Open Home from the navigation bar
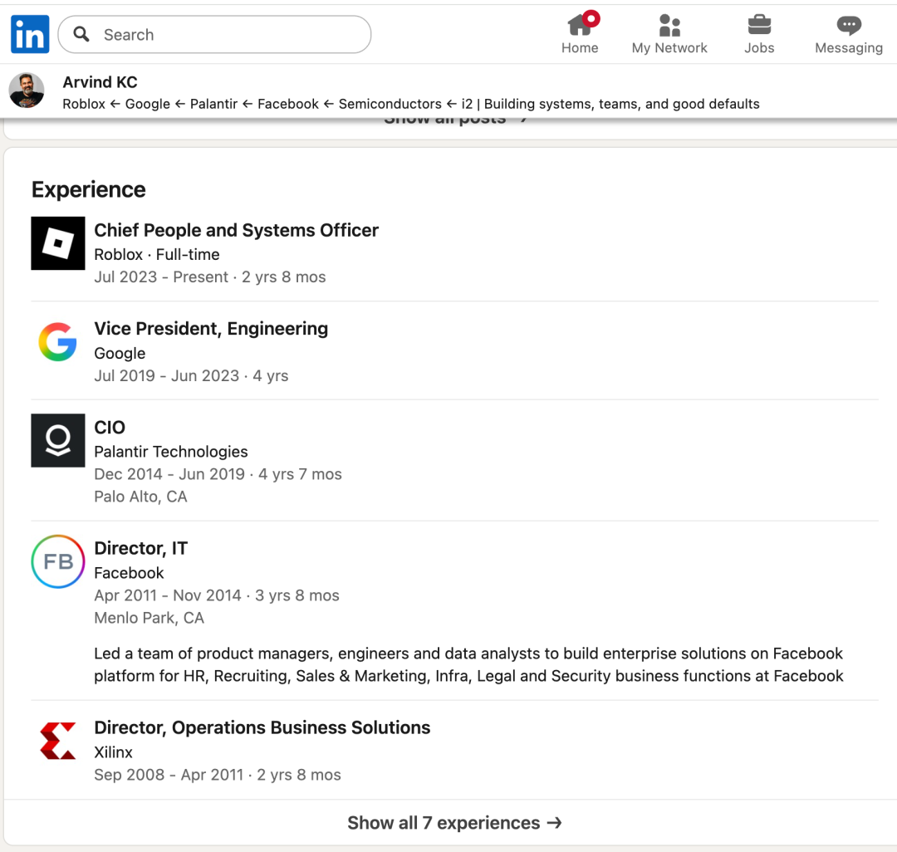The image size is (897, 852). [x=580, y=34]
